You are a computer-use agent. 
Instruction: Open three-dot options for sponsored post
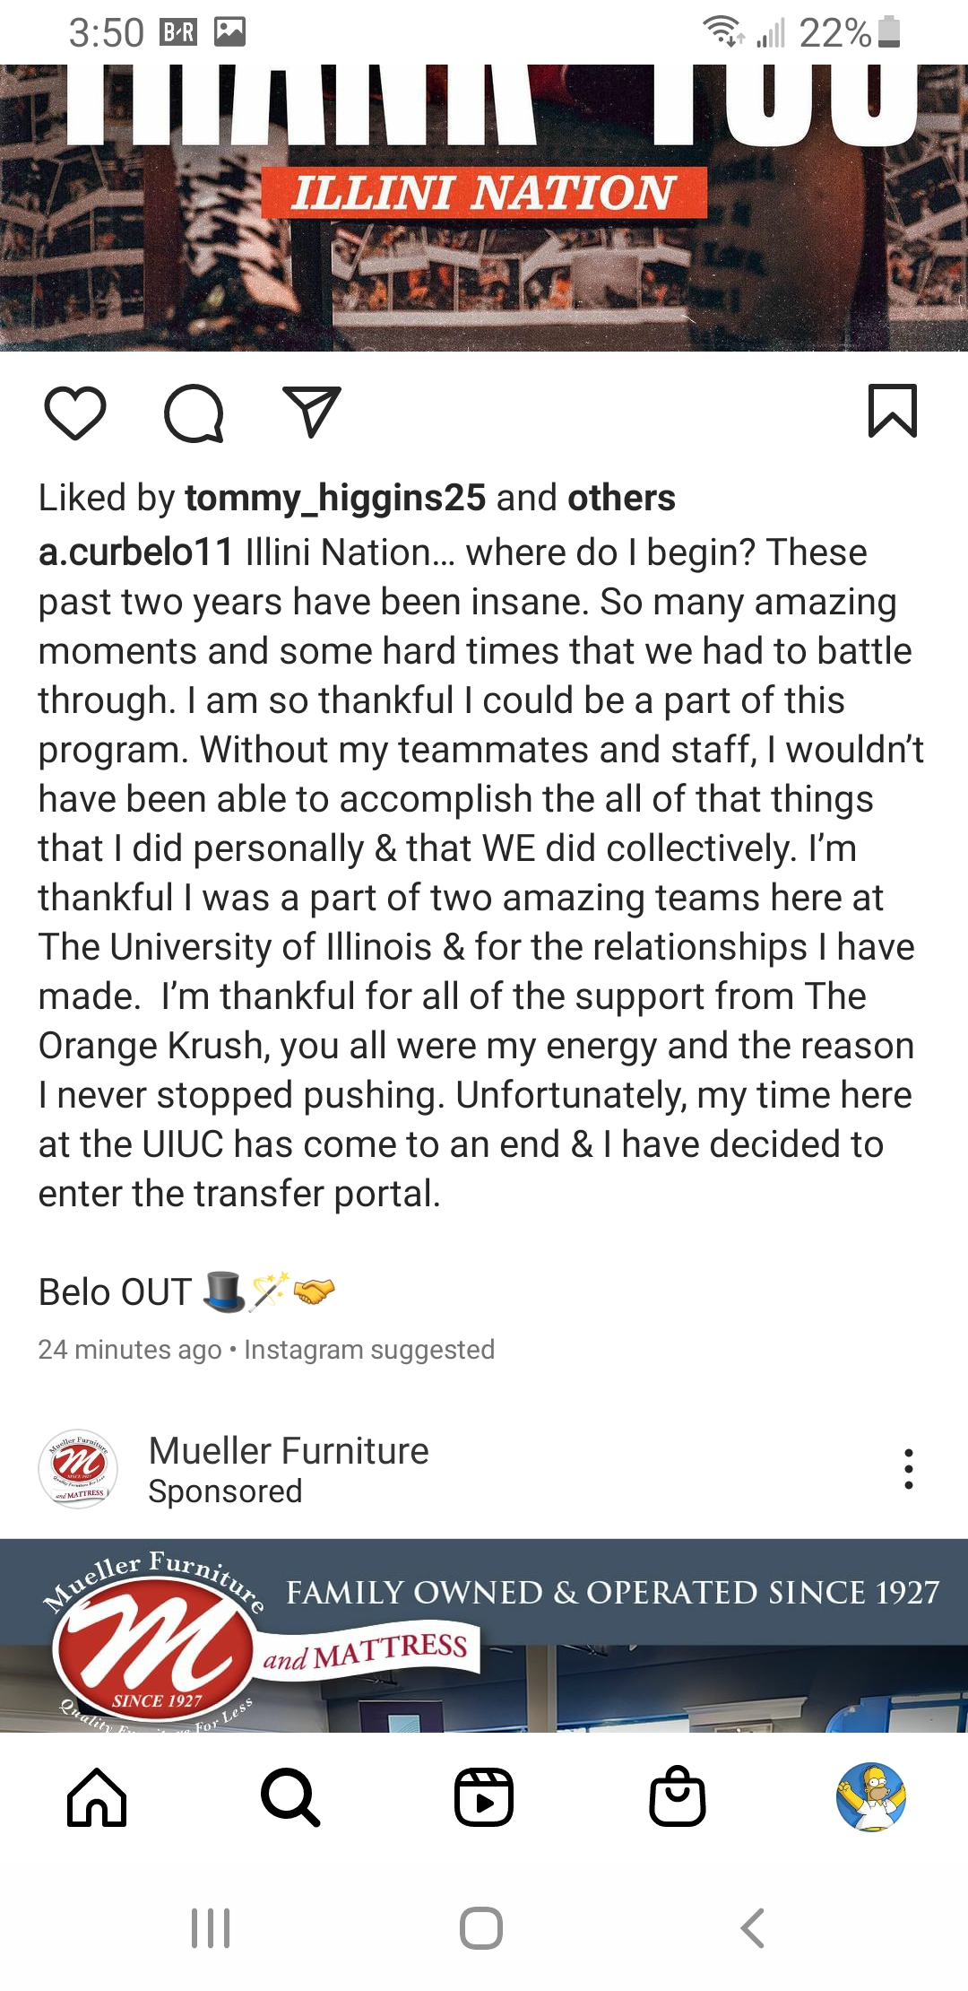tap(909, 1469)
